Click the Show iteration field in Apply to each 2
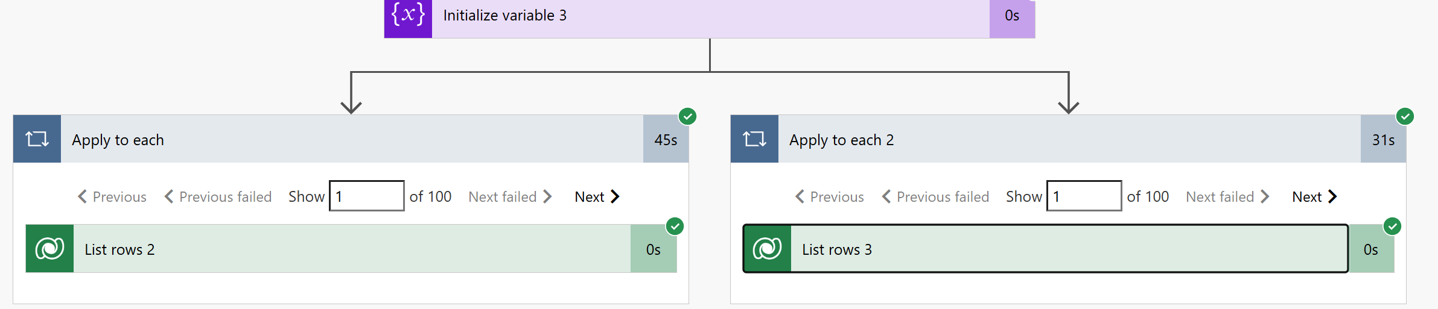This screenshot has width=1438, height=309. point(1084,196)
